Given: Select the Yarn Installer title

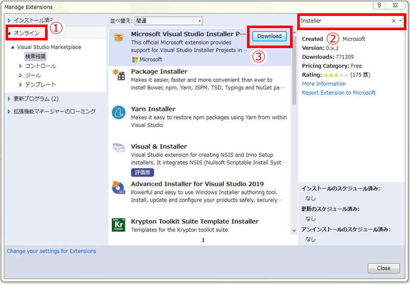Looking at the screenshot, I should (x=153, y=109).
